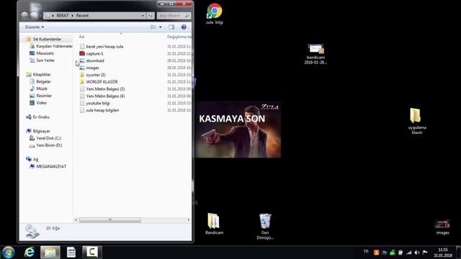Toggle the preview pane button
Screen dimensions: 461x259
point(171,27)
